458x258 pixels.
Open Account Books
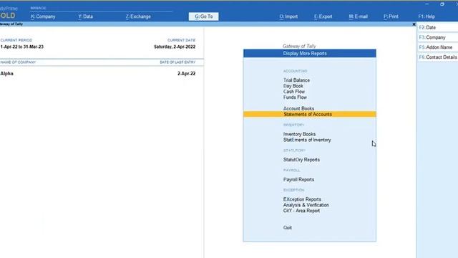pyautogui.click(x=298, y=108)
